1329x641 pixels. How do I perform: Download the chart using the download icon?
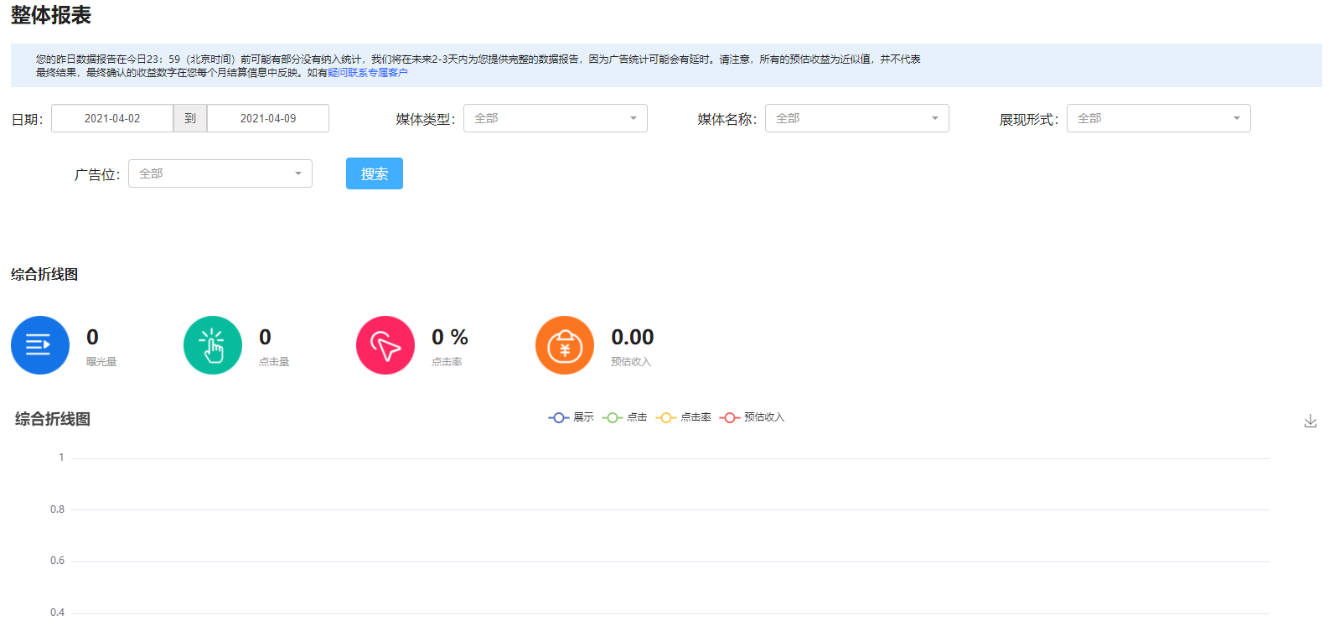[1310, 421]
